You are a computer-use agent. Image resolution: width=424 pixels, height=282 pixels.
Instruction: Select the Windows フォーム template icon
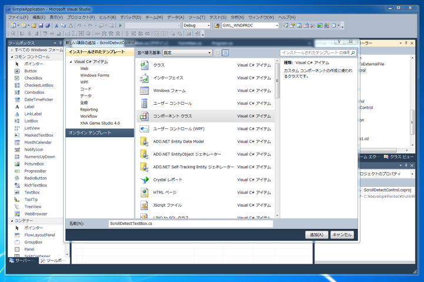[144, 91]
